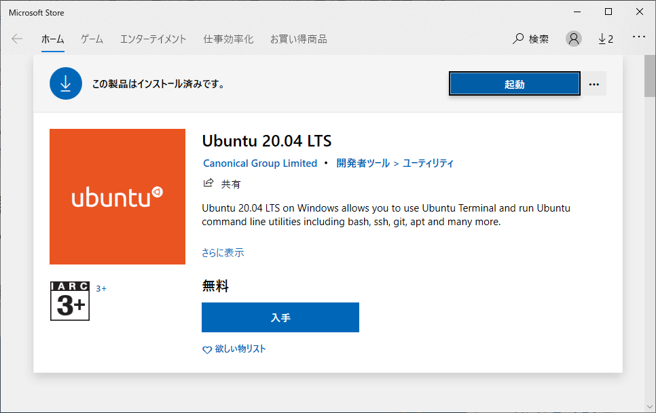Screen dimensions: 656x413
Task: Go to the 仕事効率化 tab
Action: 228,39
